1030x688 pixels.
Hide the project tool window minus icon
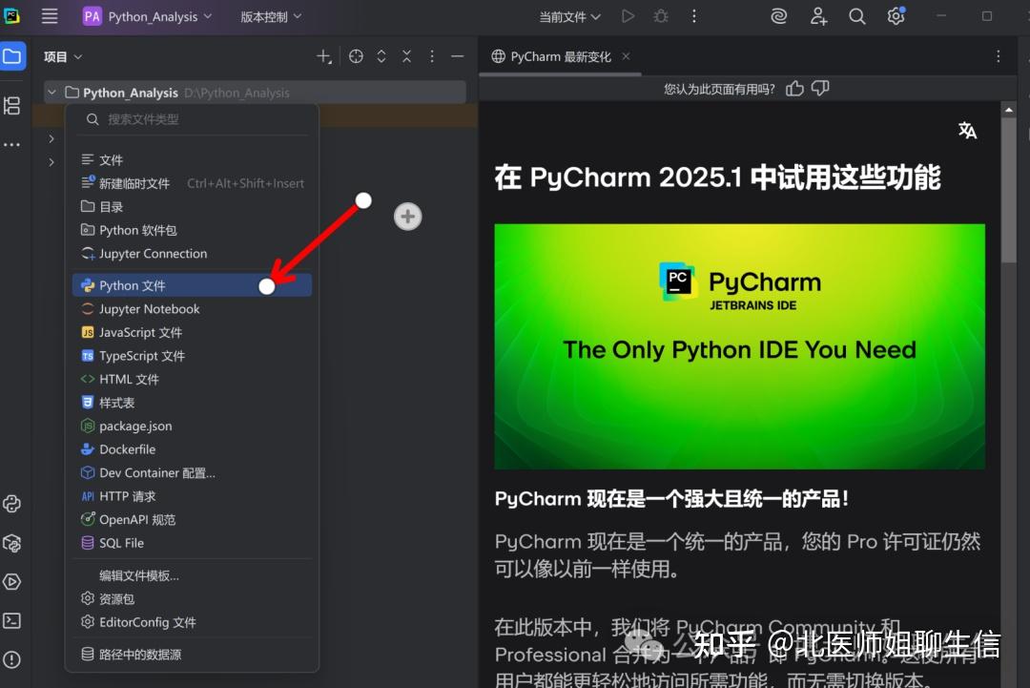point(458,57)
